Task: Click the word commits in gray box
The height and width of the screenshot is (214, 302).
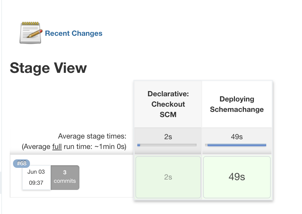Action: (65, 181)
